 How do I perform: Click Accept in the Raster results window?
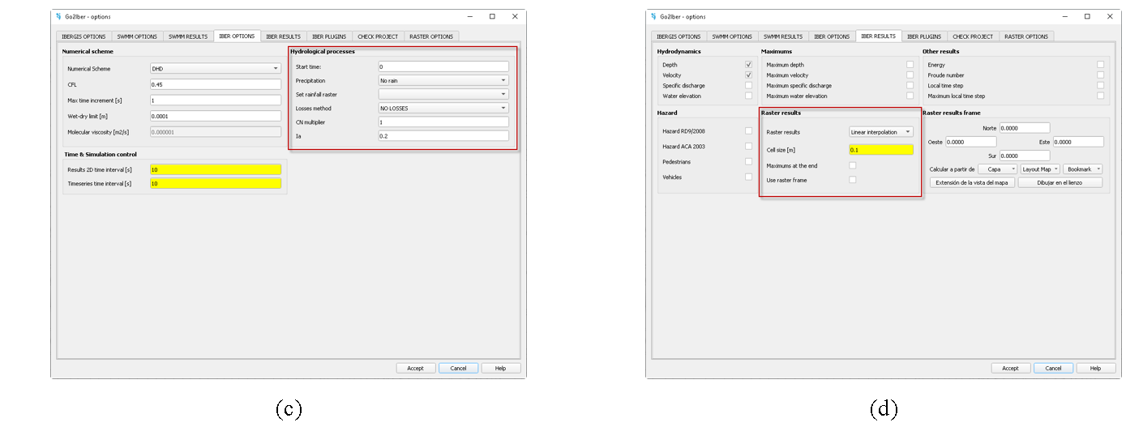click(1010, 369)
